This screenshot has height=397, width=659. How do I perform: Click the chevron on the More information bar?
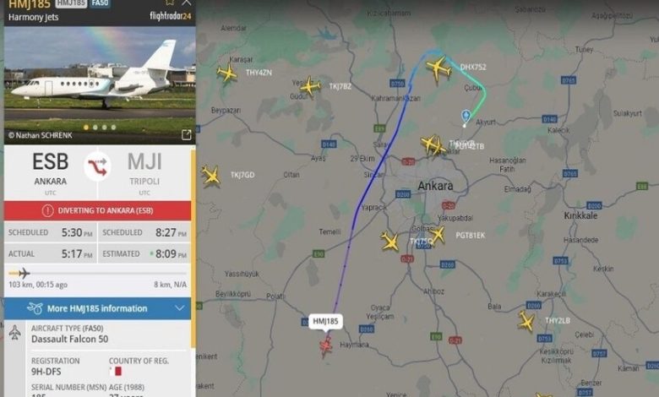(179, 308)
